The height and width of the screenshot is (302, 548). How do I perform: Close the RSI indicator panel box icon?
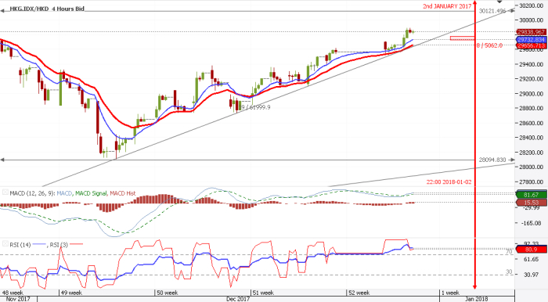click(x=5, y=243)
